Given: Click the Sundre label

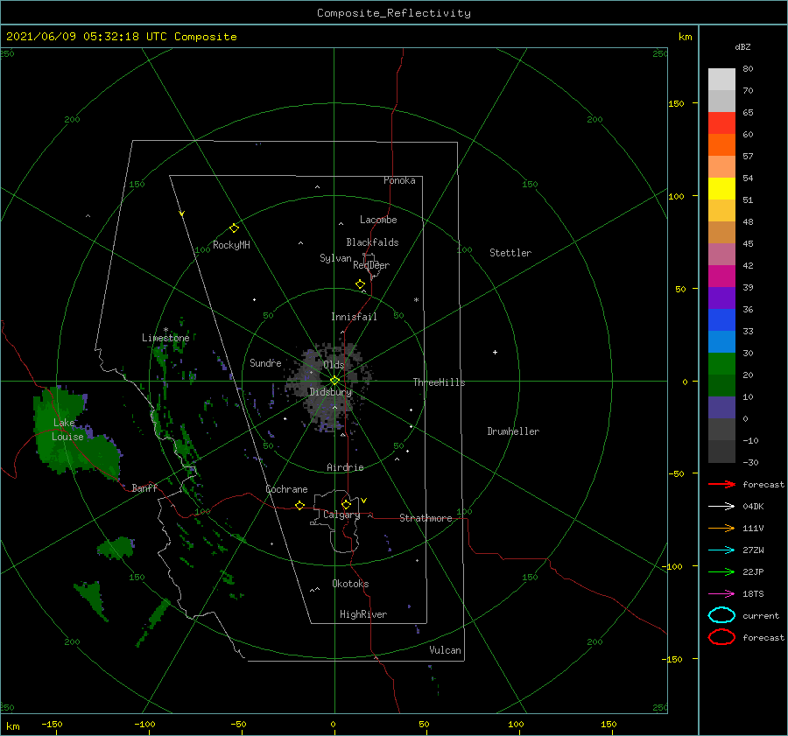Looking at the screenshot, I should point(265,362).
